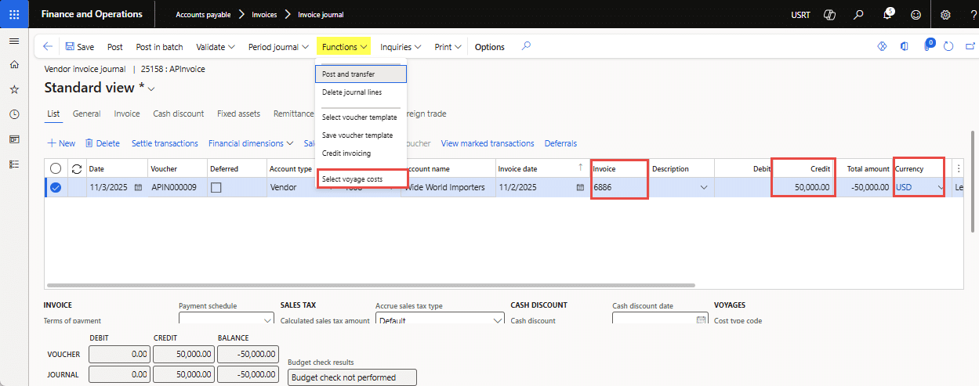Screen dimensions: 979x386
Task: Deselect the marked journal row checkmark
Action: click(x=56, y=187)
